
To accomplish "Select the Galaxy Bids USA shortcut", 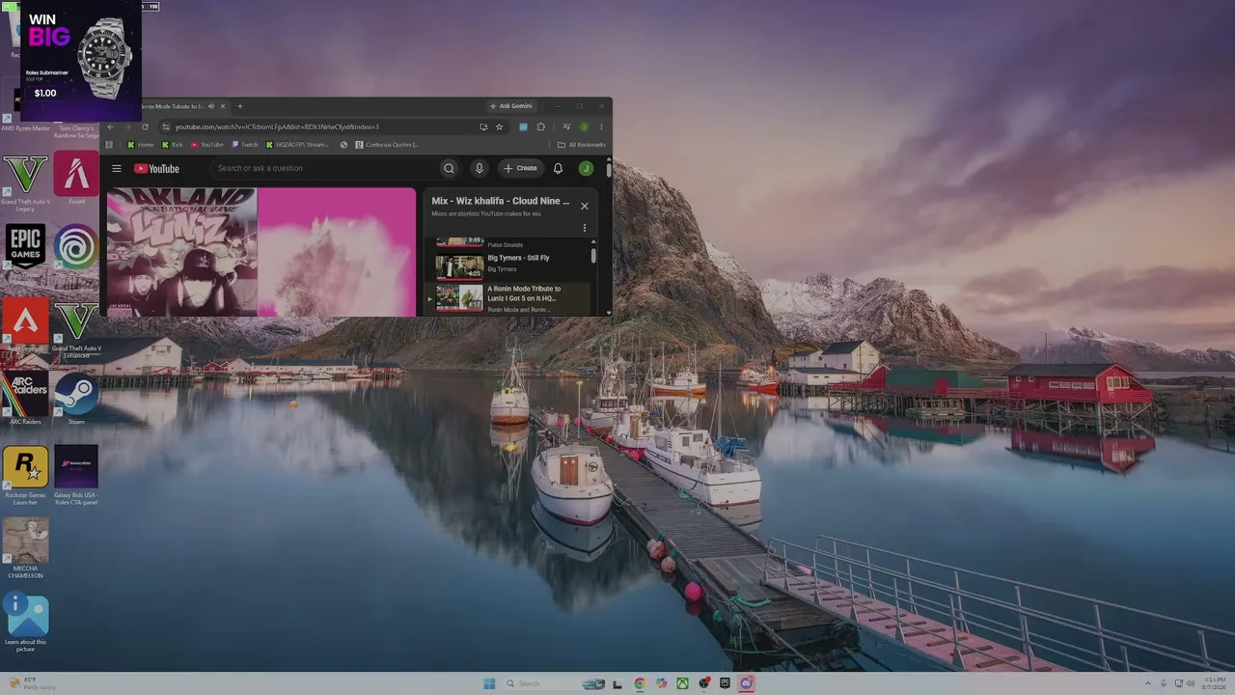I will (x=76, y=476).
